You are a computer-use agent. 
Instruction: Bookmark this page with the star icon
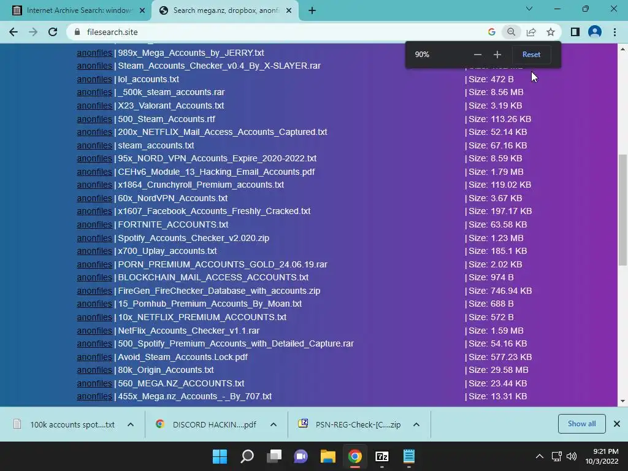[x=551, y=32]
